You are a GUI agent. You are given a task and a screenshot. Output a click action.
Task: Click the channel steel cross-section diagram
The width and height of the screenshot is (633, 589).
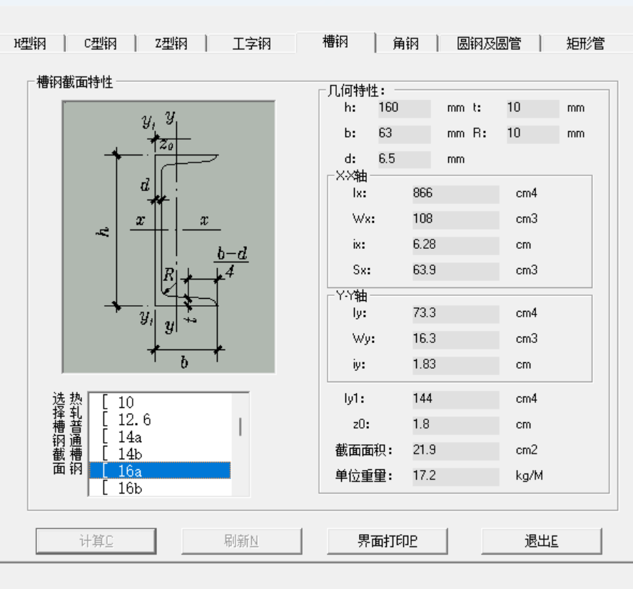click(168, 237)
